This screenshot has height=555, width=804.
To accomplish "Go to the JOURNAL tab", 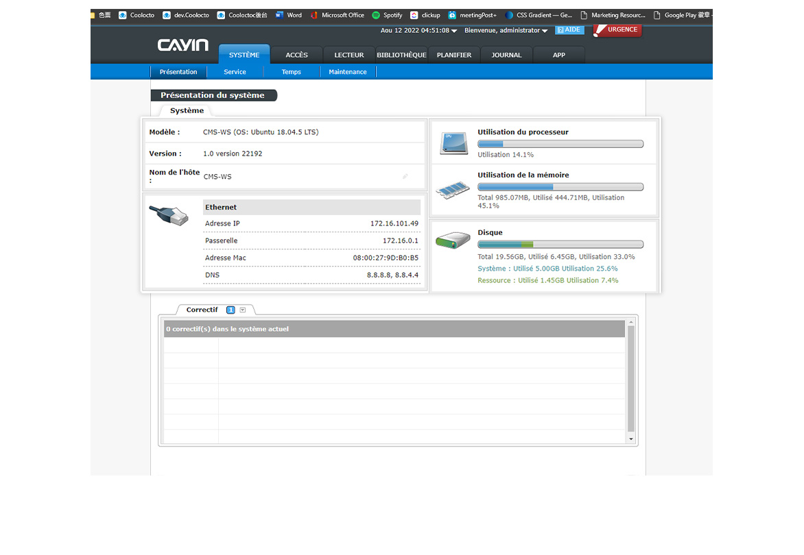I will click(x=506, y=55).
